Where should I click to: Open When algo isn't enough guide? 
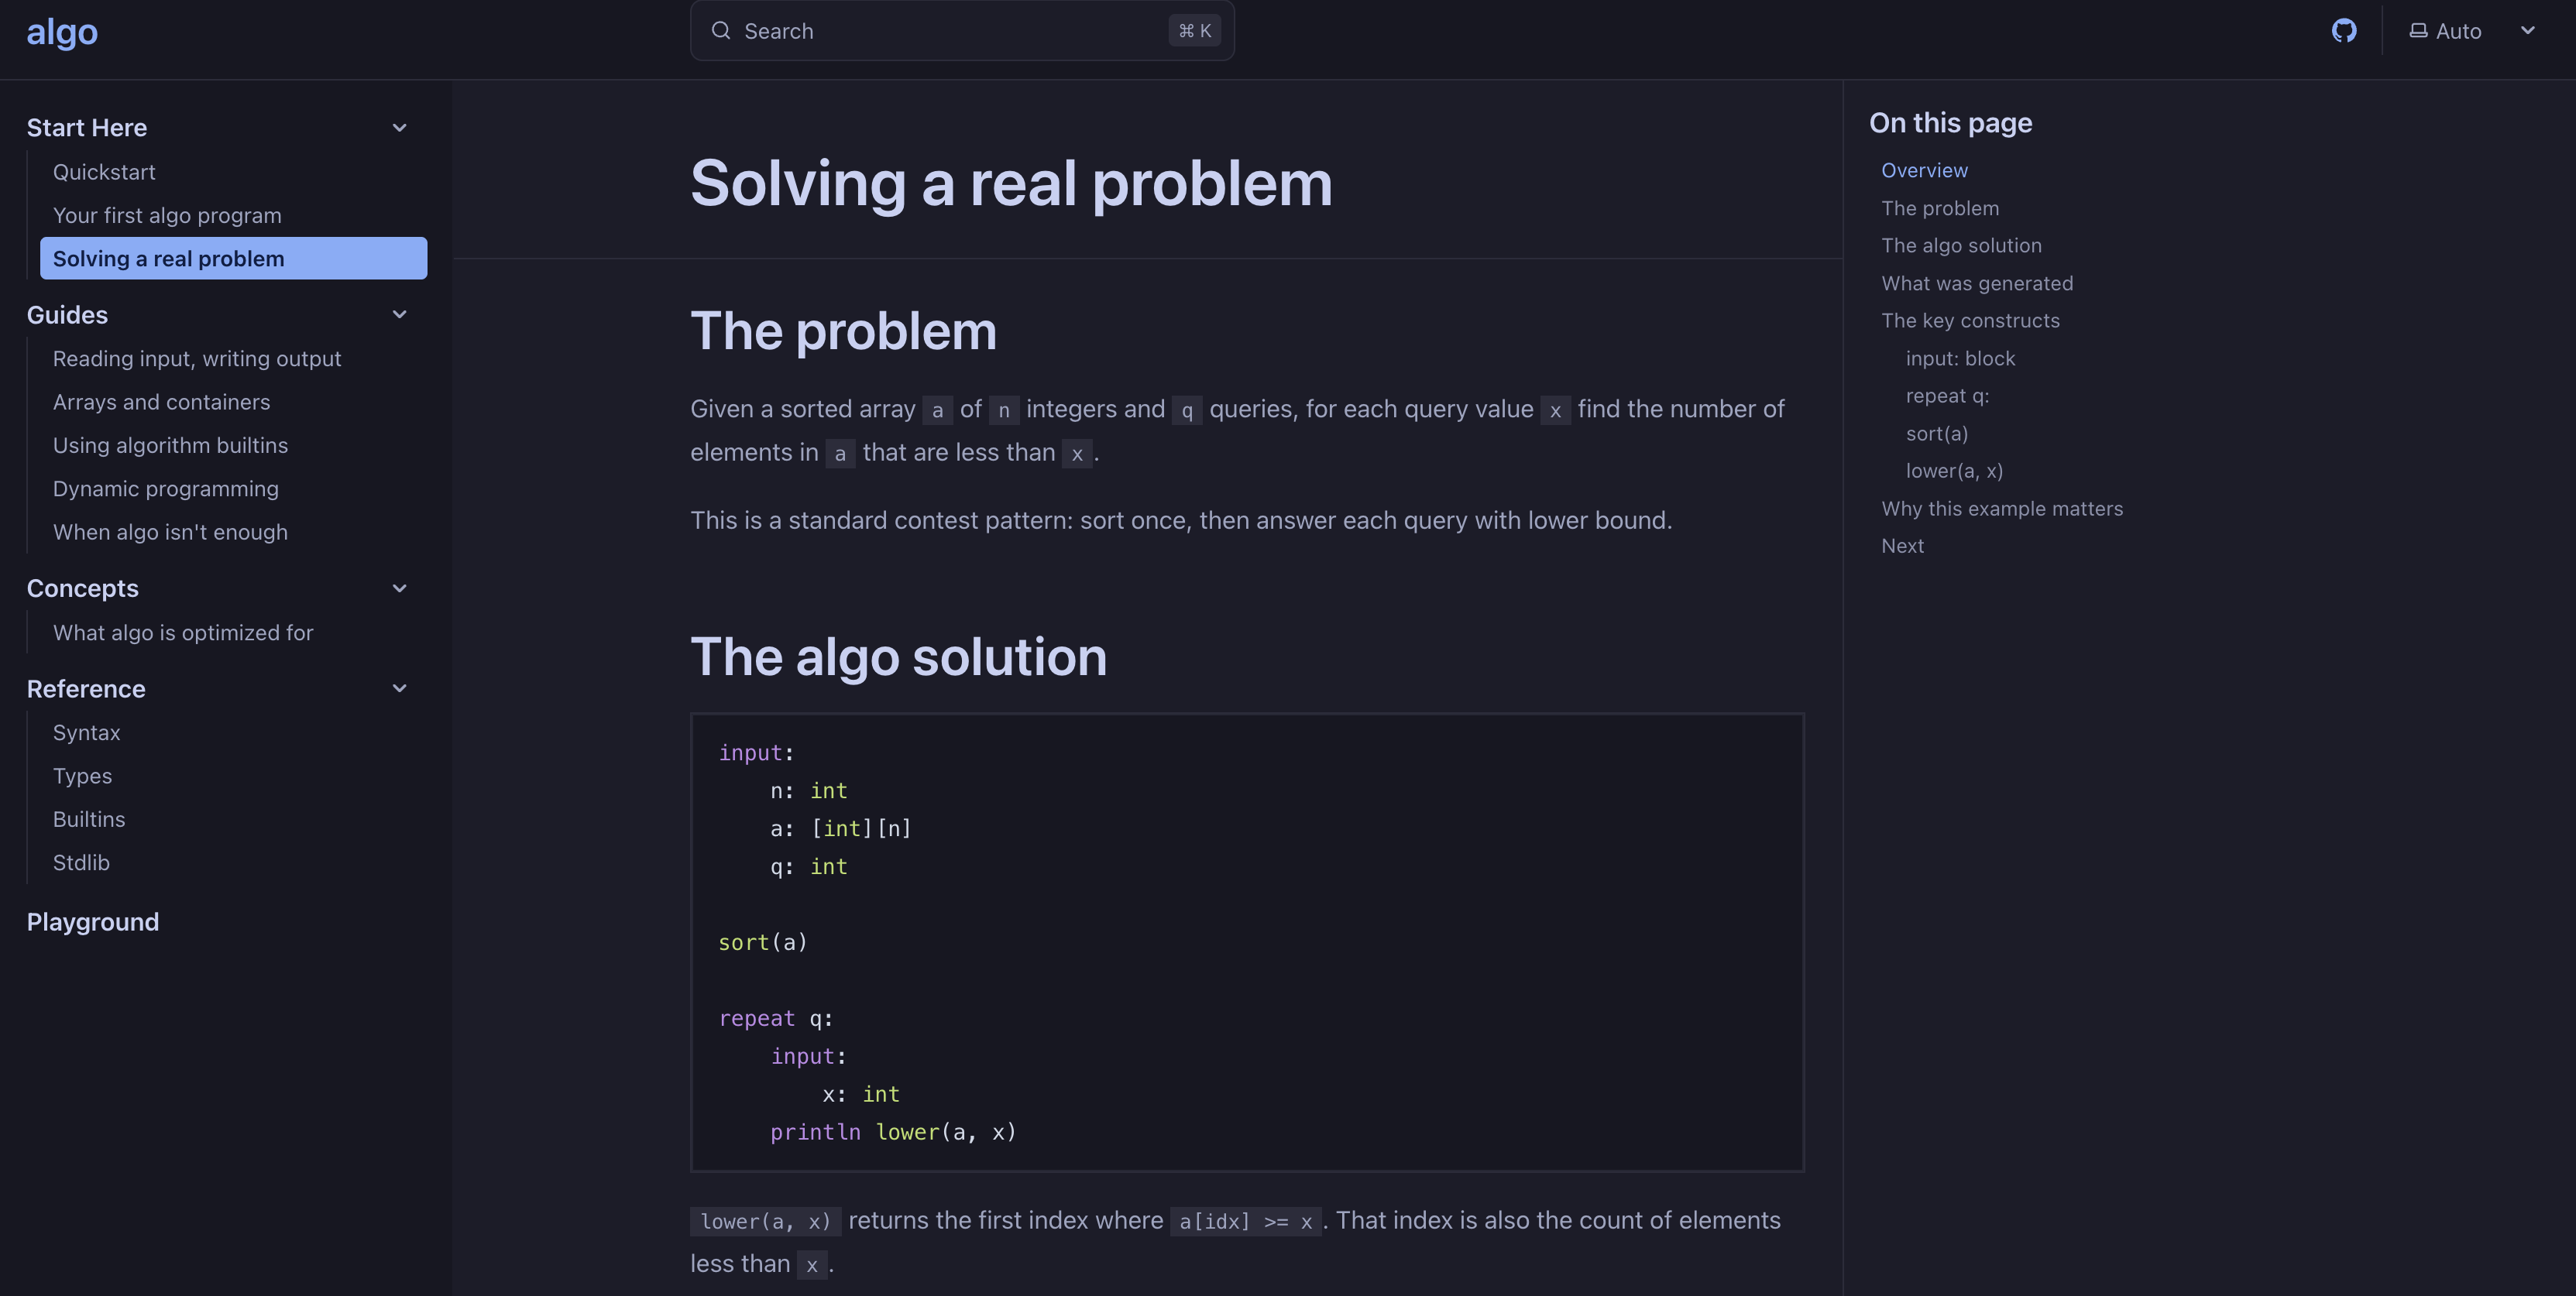(x=170, y=532)
